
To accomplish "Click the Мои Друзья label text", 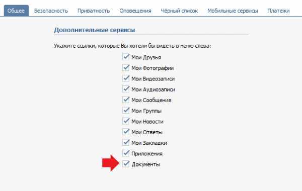I will 146,57.
